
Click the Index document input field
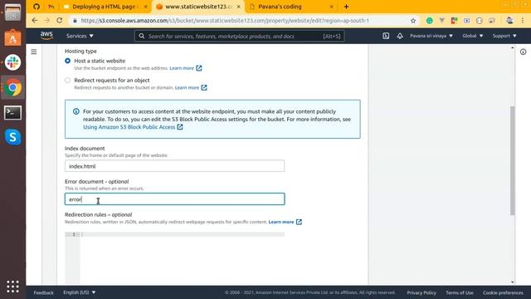pyautogui.click(x=175, y=166)
